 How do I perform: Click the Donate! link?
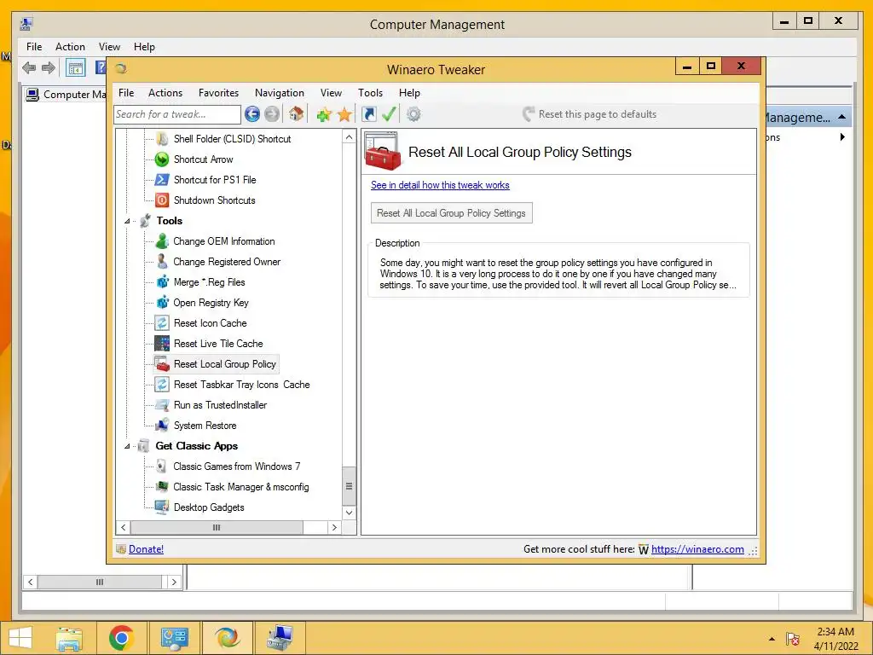[146, 549]
